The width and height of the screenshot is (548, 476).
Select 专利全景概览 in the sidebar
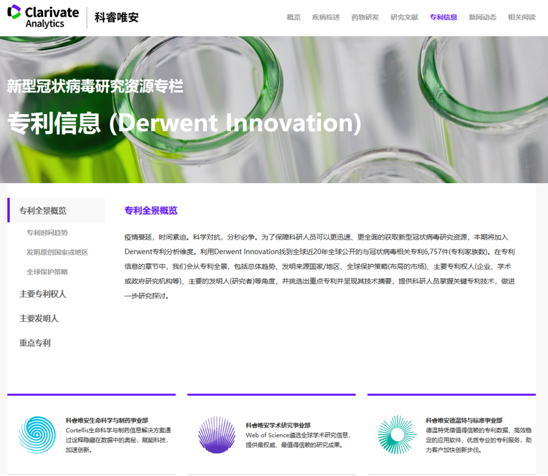click(x=56, y=210)
